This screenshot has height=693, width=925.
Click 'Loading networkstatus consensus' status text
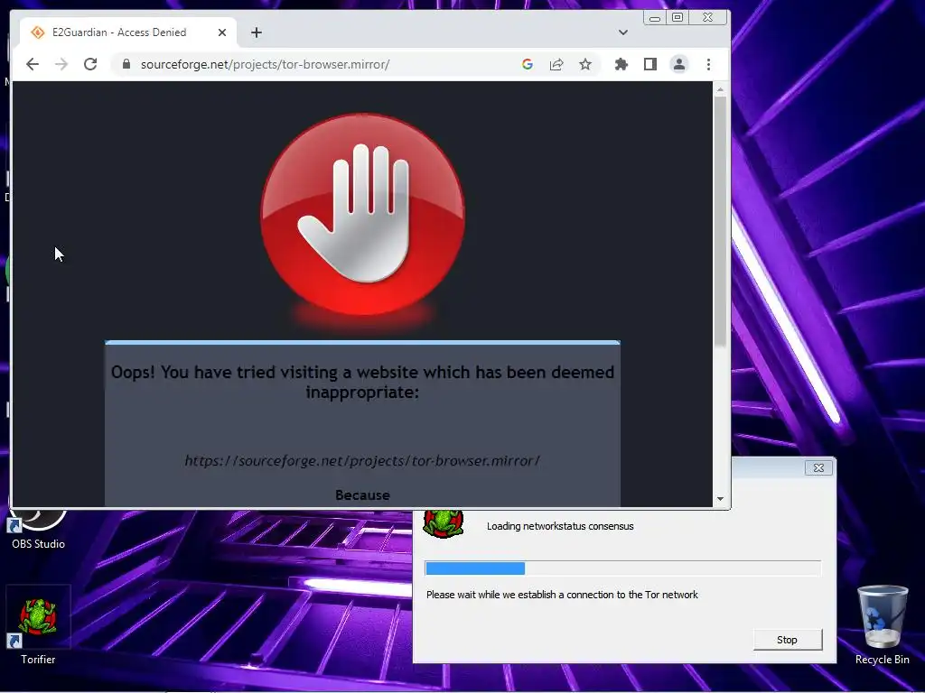click(560, 526)
